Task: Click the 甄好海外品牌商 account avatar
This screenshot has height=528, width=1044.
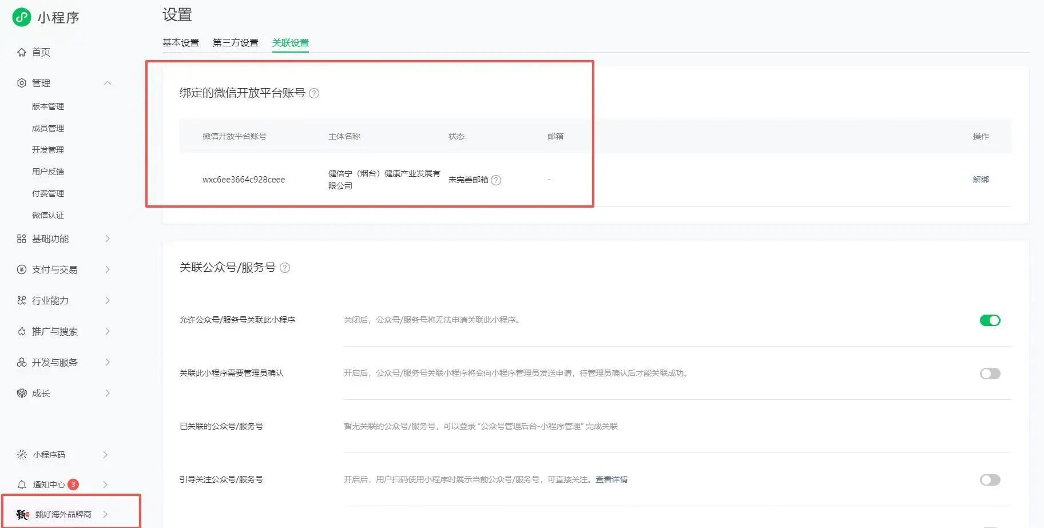Action: tap(23, 514)
